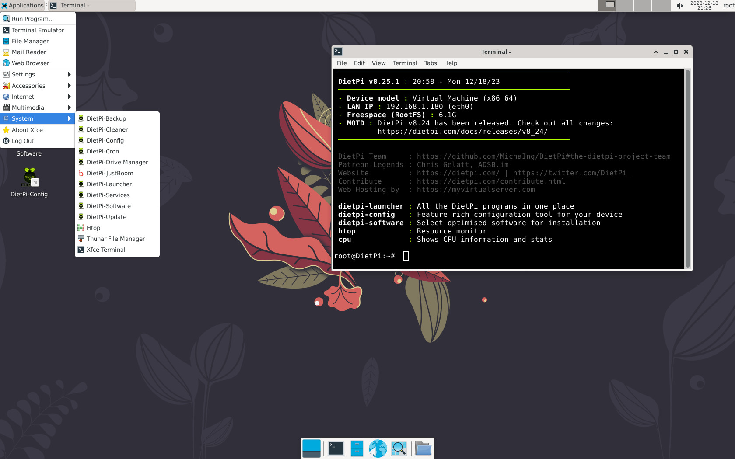Viewport: 735px width, 459px height.
Task: Open DietPi-Config desktop shortcut icon
Action: 30,177
